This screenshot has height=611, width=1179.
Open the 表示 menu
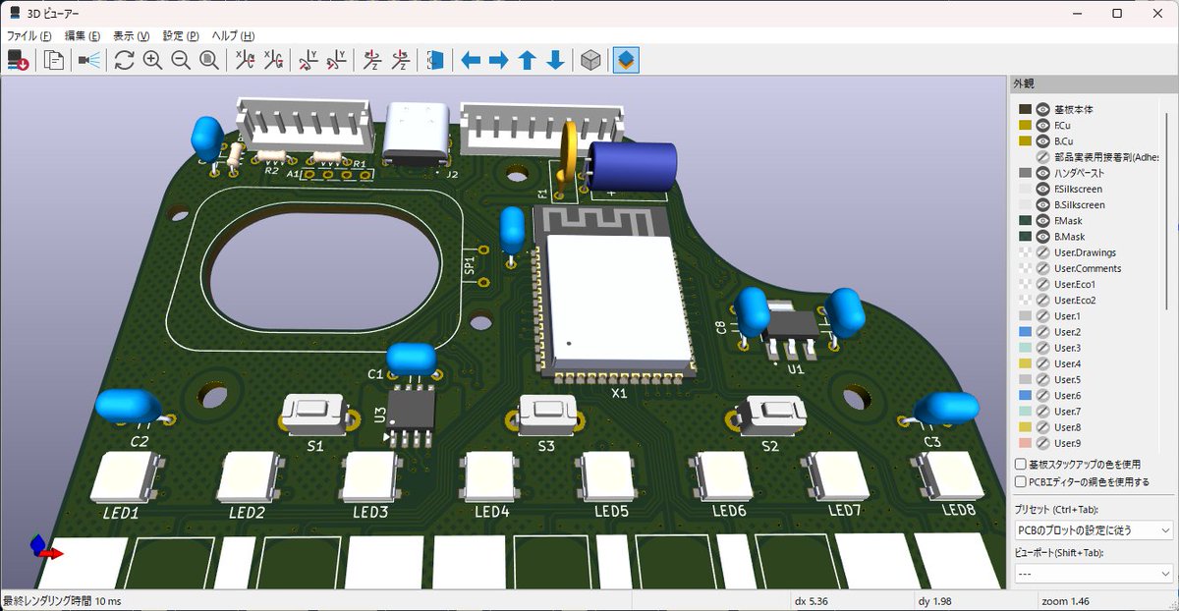131,35
